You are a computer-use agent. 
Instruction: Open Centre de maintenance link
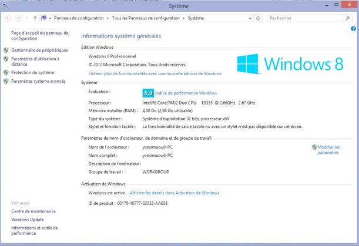click(33, 211)
